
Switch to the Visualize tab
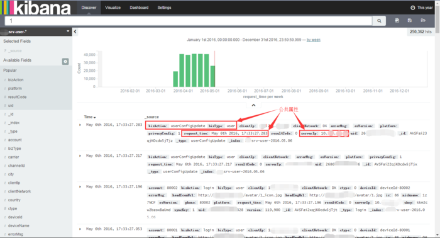[113, 8]
